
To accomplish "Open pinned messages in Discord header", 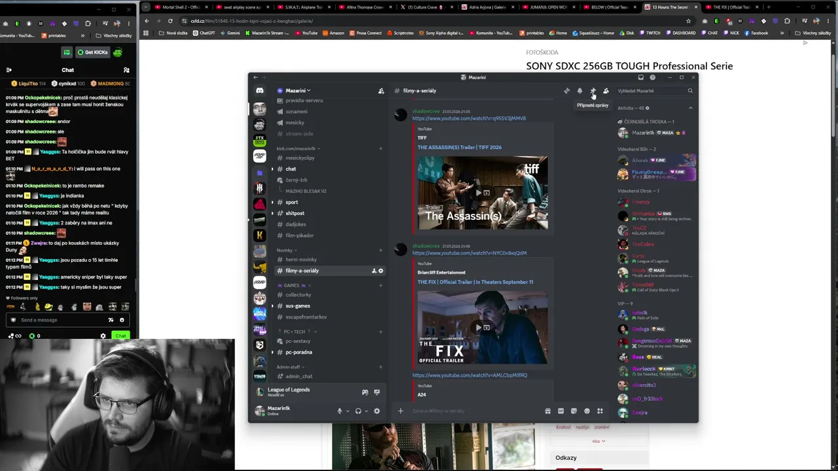I will 592,91.
